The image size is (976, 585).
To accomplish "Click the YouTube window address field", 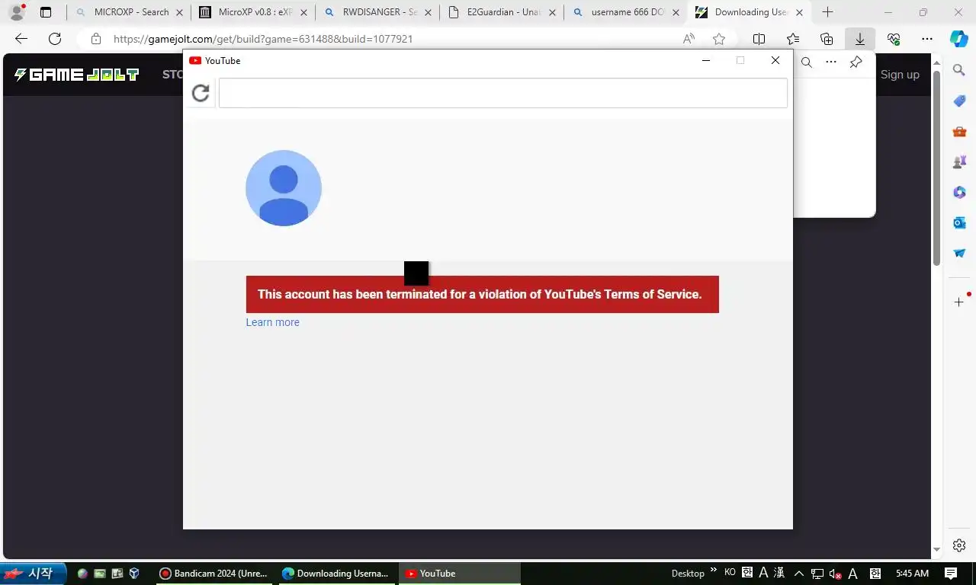I will (503, 93).
